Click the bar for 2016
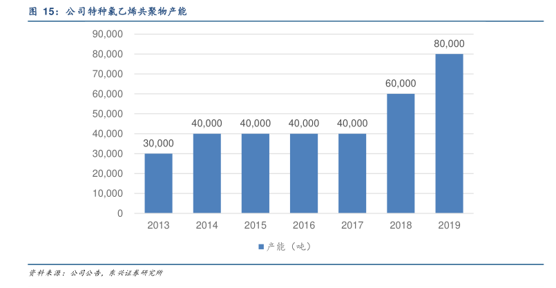Viewport: 556px width, 288px height. click(x=304, y=173)
